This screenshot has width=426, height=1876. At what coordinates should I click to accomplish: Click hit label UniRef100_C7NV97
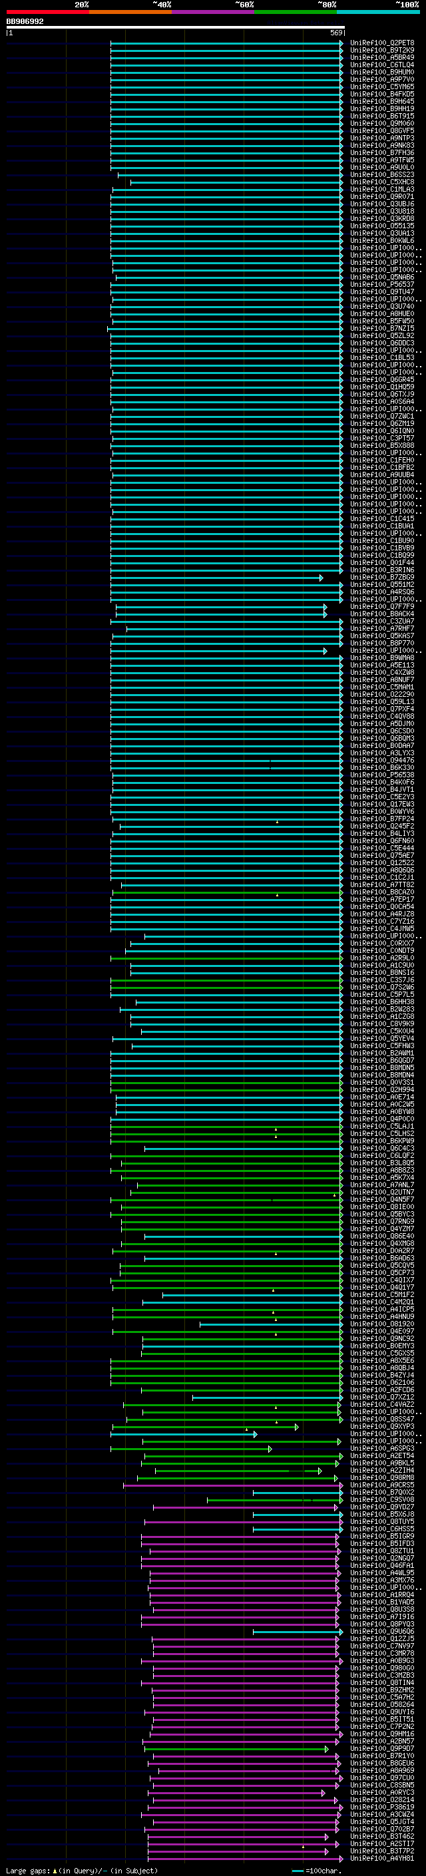click(381, 1646)
